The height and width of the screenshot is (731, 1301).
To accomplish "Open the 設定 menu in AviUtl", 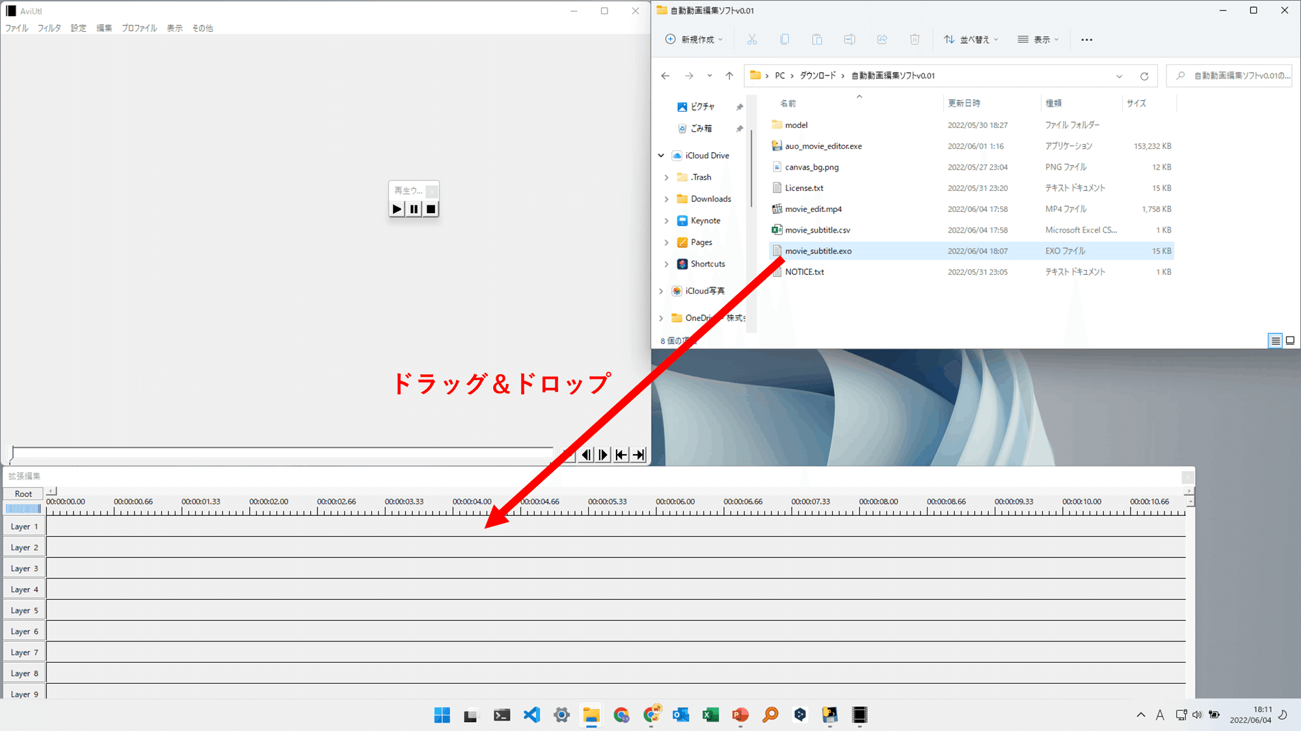I will click(x=79, y=28).
